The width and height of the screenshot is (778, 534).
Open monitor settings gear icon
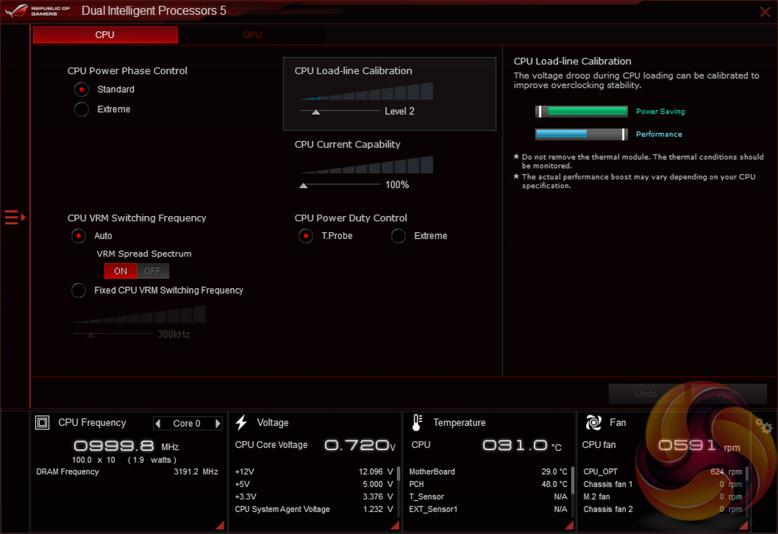coord(763,426)
